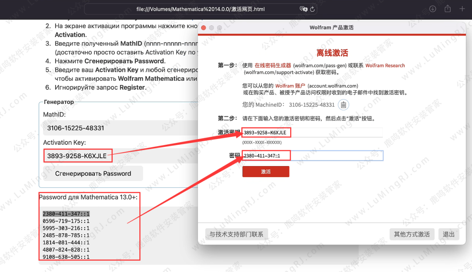Click the MachineID value in the dialog
Image resolution: width=472 pixels, height=272 pixels.
coord(312,105)
